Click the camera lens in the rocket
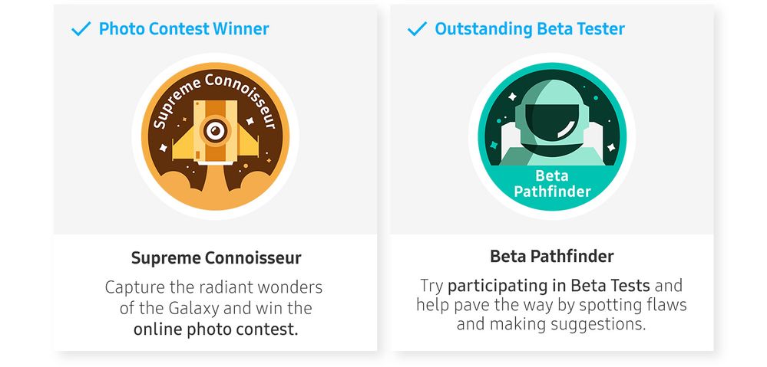The width and height of the screenshot is (767, 367). 215,130
